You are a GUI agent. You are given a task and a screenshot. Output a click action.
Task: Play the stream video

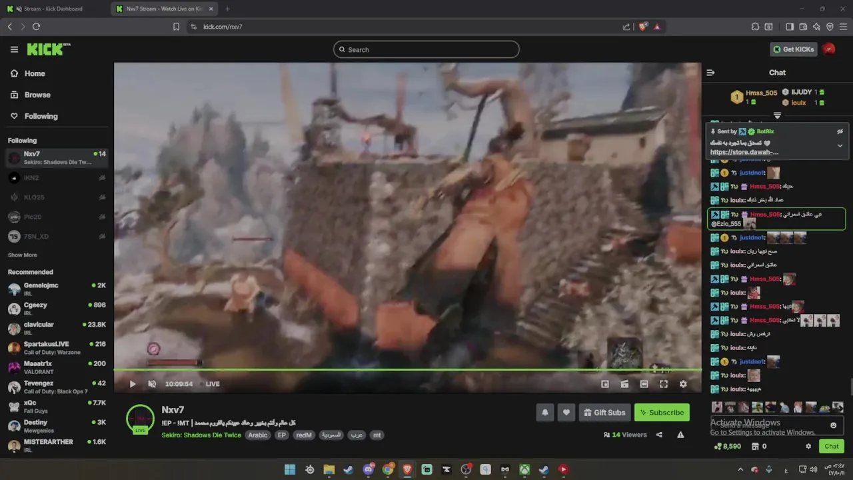[133, 384]
